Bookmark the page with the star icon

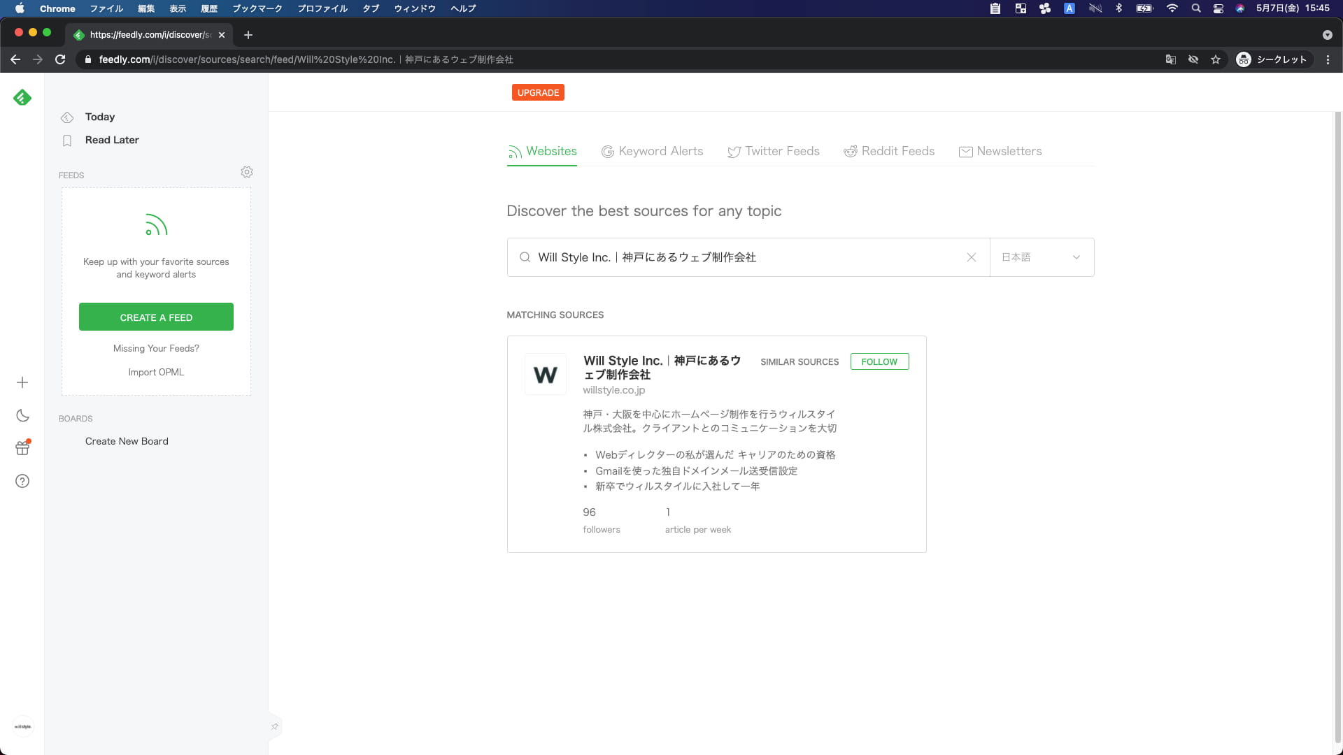pos(1216,59)
